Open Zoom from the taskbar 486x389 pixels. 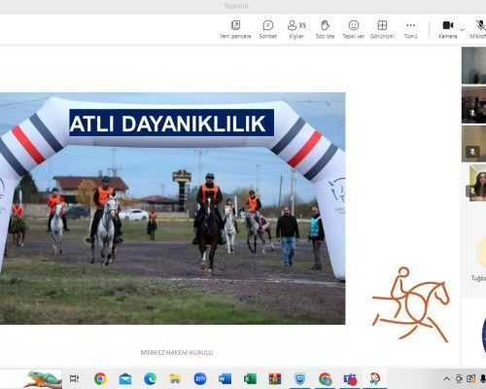pyautogui.click(x=200, y=378)
